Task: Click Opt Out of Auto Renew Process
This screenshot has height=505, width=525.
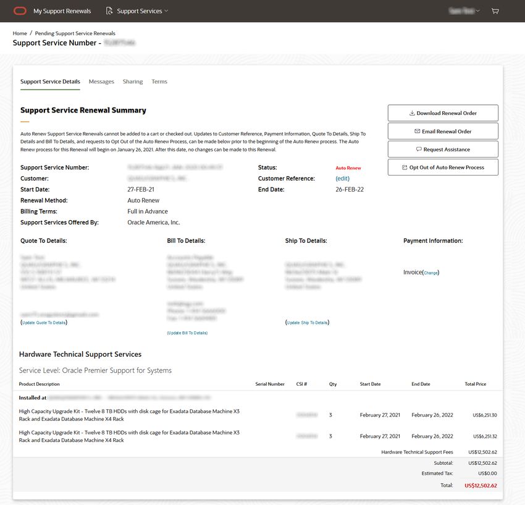Action: pos(443,168)
